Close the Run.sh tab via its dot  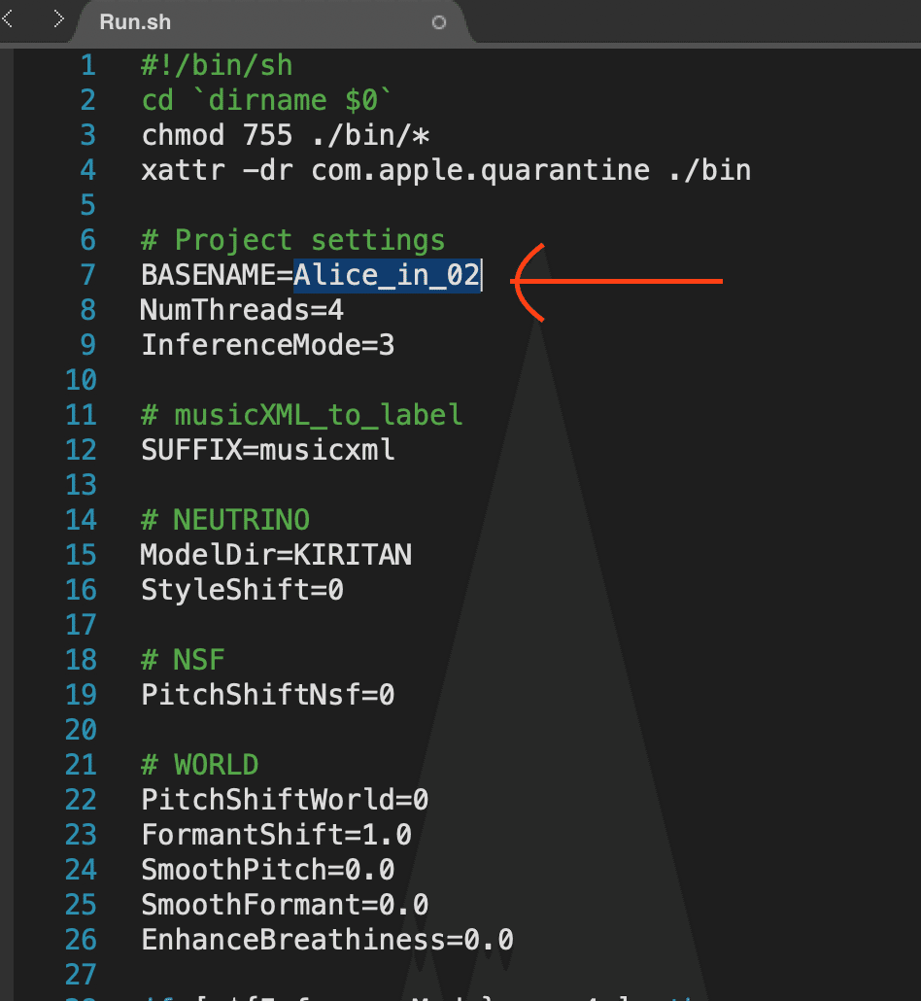pyautogui.click(x=439, y=22)
